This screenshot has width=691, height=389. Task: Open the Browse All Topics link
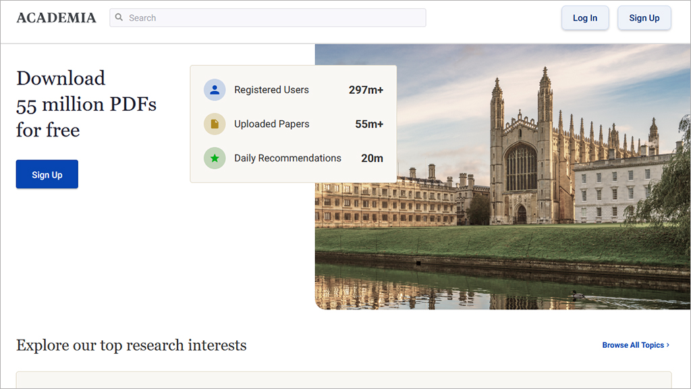pyautogui.click(x=633, y=345)
